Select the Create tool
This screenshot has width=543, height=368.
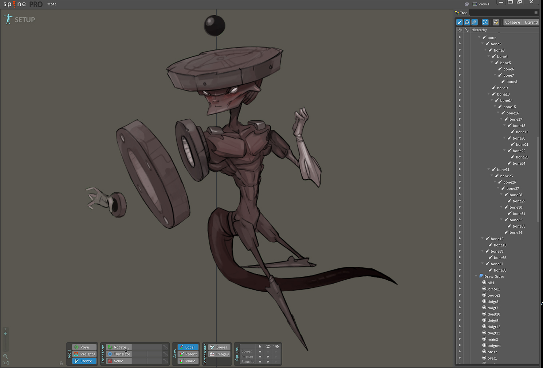(84, 361)
